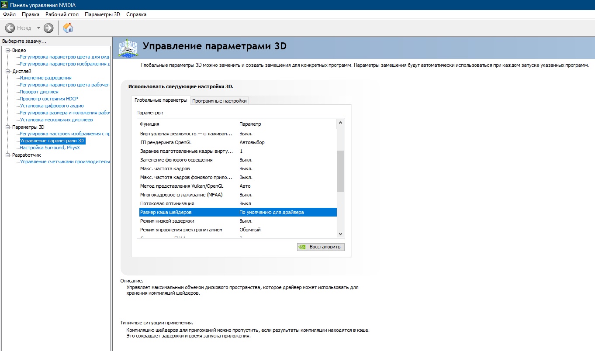Collapse the Дисплей tree node
Screen dimensions: 595x351
(x=7, y=71)
